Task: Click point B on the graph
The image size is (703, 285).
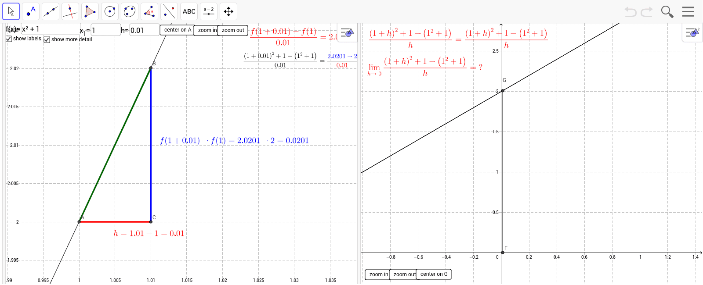Action: (151, 68)
